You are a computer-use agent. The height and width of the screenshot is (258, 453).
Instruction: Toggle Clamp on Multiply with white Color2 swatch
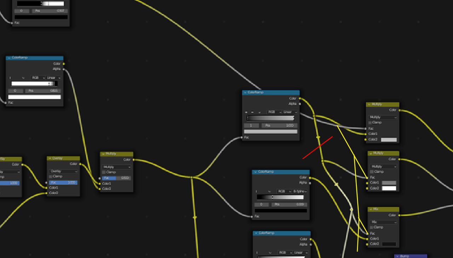point(372,172)
